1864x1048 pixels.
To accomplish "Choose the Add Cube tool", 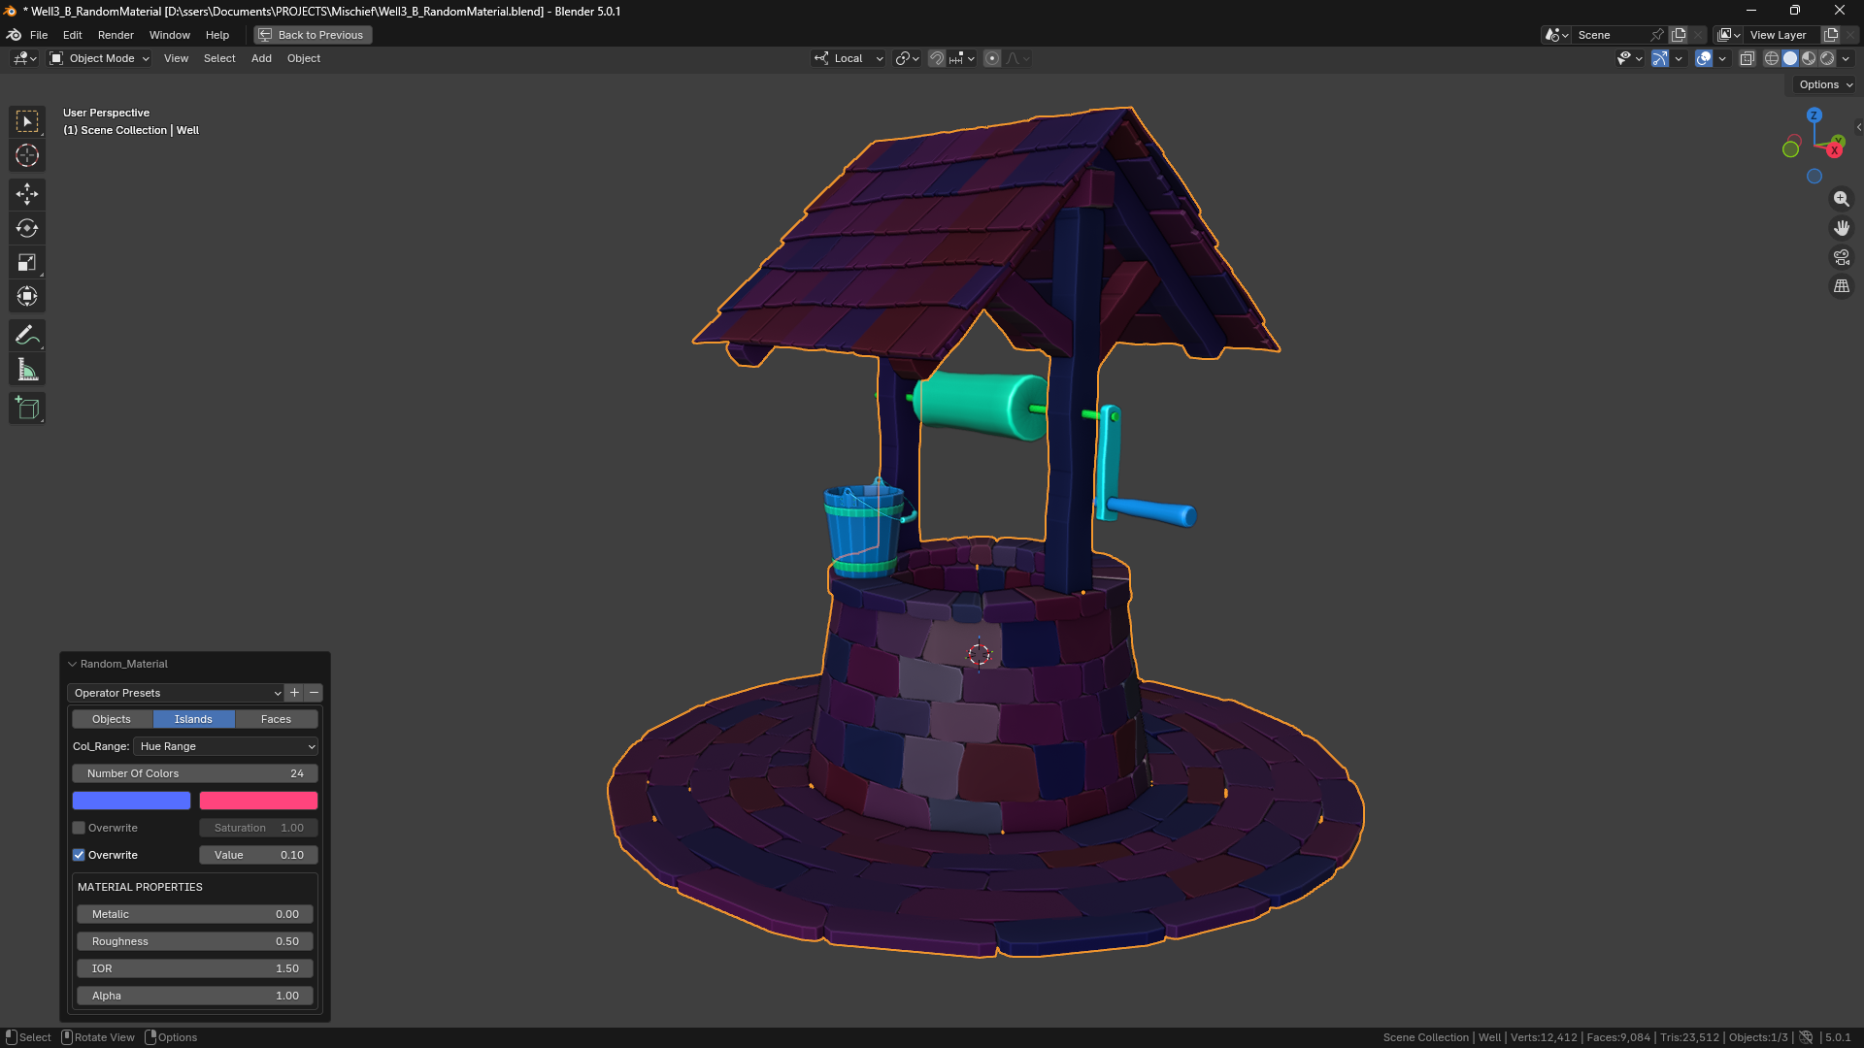I will coord(27,409).
